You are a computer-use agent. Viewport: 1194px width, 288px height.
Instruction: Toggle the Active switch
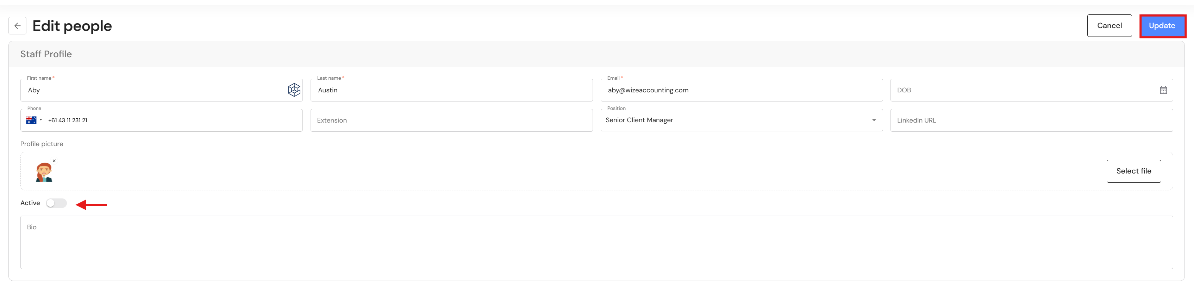[x=56, y=203]
